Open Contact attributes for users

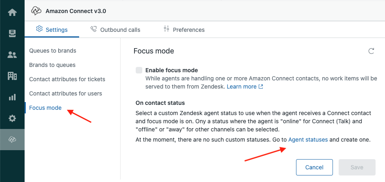[x=65, y=93]
